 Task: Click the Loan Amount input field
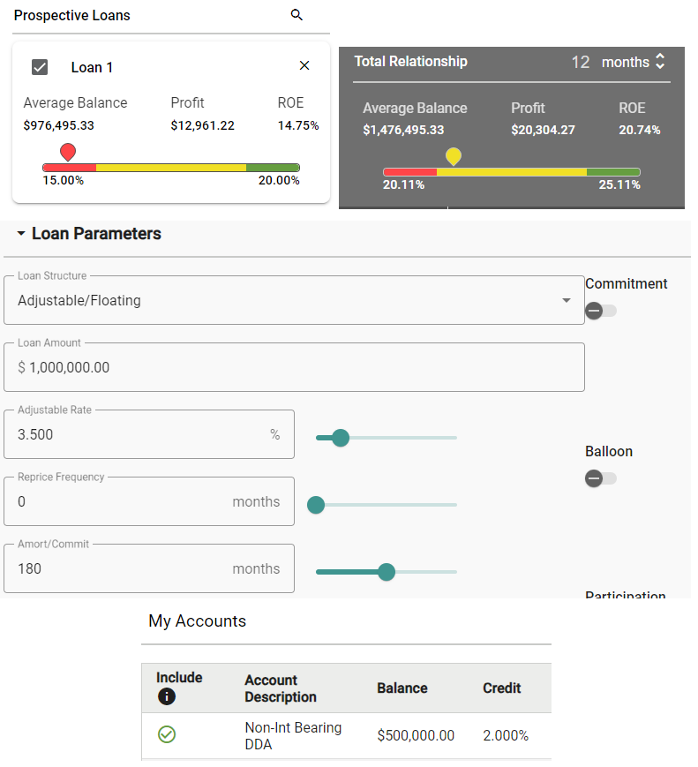pyautogui.click(x=294, y=367)
